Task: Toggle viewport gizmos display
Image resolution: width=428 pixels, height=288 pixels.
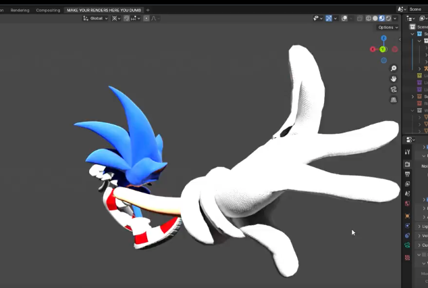Action: pyautogui.click(x=329, y=18)
